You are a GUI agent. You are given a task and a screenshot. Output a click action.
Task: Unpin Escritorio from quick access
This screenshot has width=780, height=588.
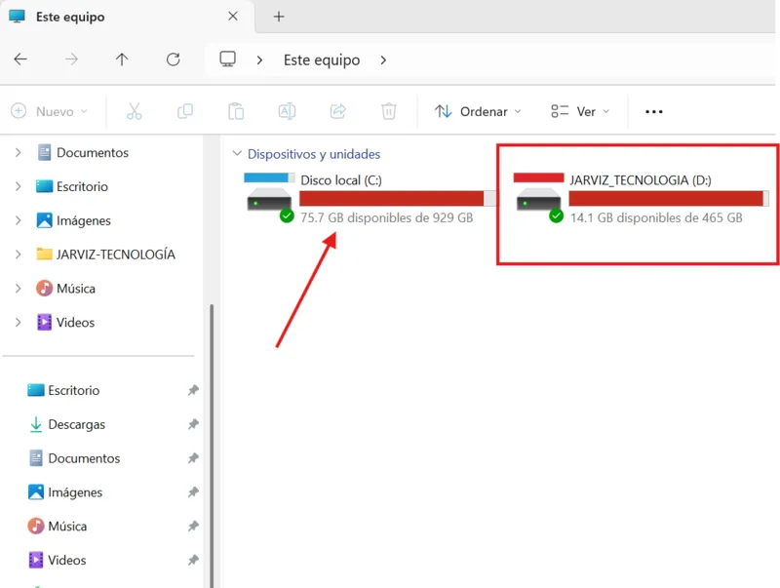pos(193,390)
